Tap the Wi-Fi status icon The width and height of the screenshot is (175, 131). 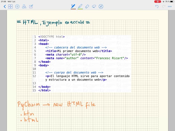coord(164,2)
